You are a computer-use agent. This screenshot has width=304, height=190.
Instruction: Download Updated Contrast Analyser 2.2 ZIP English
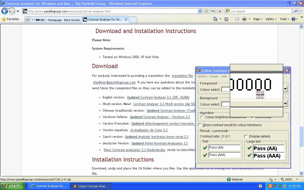click(158, 97)
